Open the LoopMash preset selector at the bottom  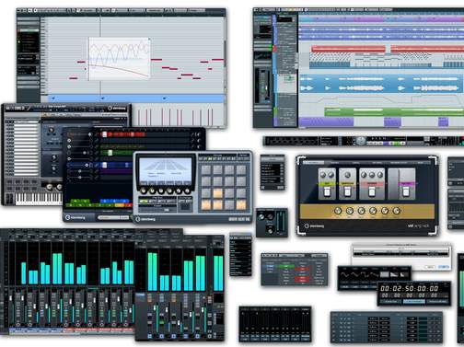pos(113,217)
